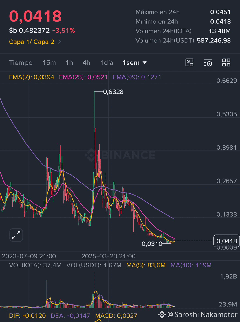Tap current price tag 0,0418 on axis

coord(227,241)
